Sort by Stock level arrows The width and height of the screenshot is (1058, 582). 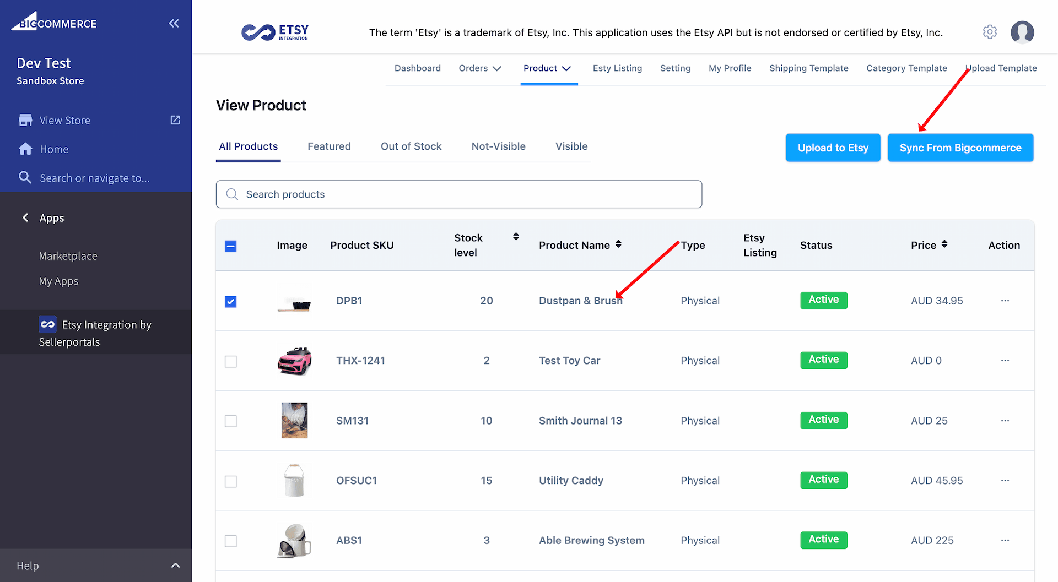(x=516, y=237)
